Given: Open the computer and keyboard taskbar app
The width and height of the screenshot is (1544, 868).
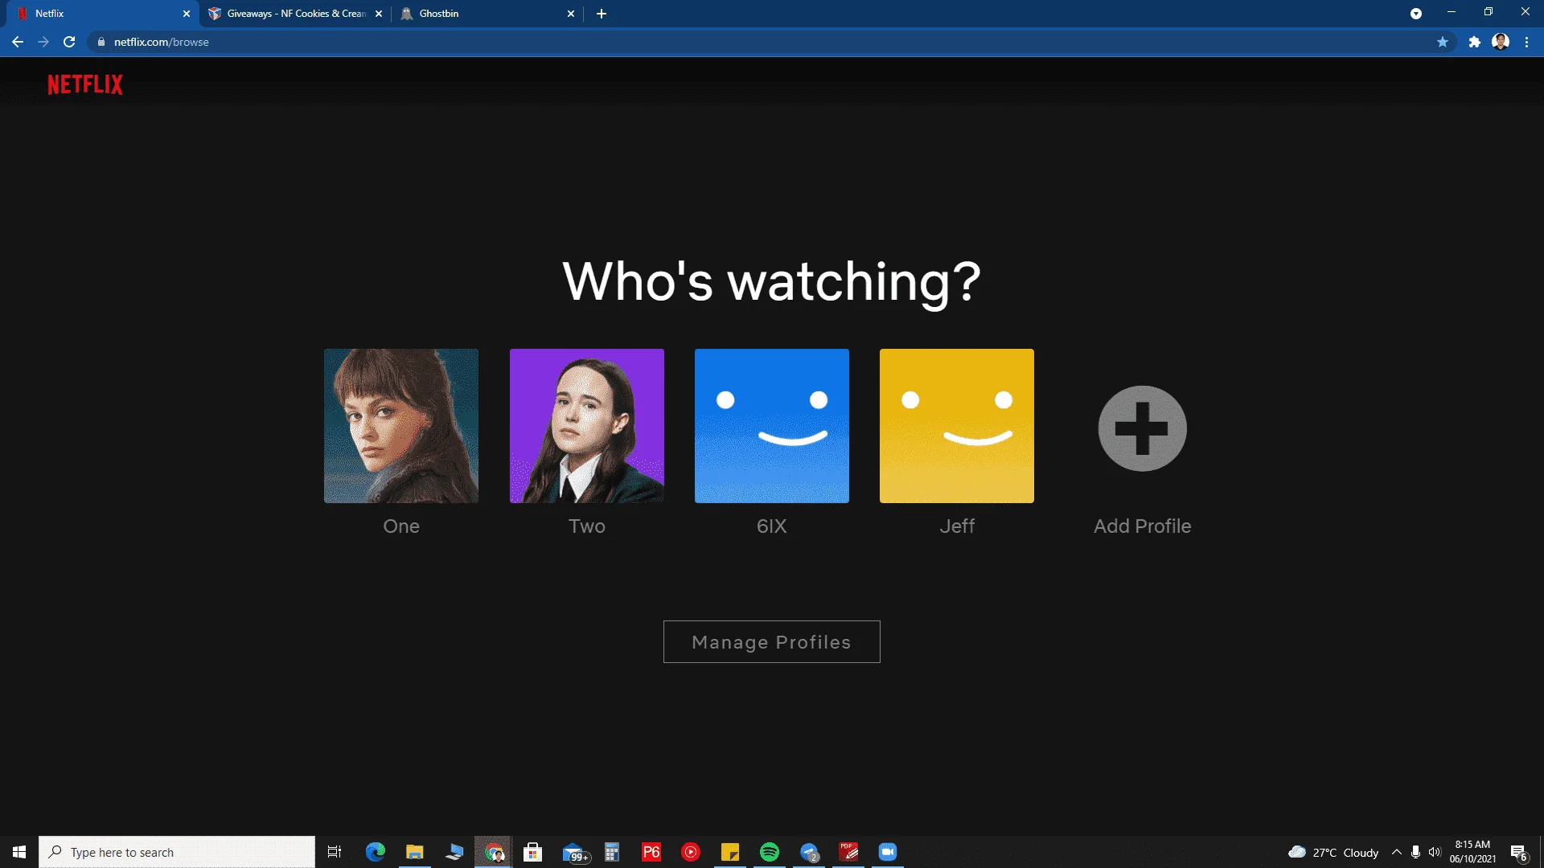Looking at the screenshot, I should pyautogui.click(x=454, y=852).
